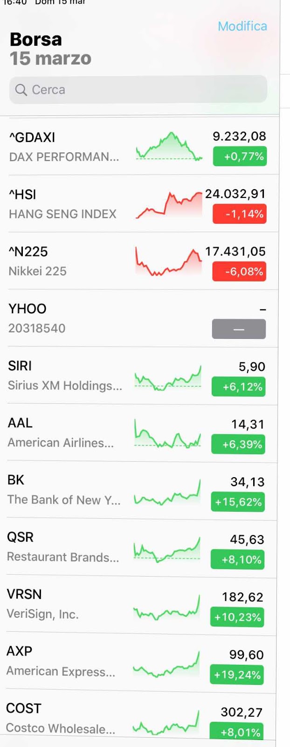Screen dimensions: 290x747
Task: Open the Nikkei 225 sparkline chart
Action: (168, 262)
